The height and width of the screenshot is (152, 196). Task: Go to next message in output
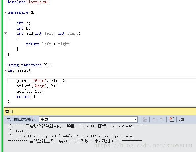click(x=162, y=119)
